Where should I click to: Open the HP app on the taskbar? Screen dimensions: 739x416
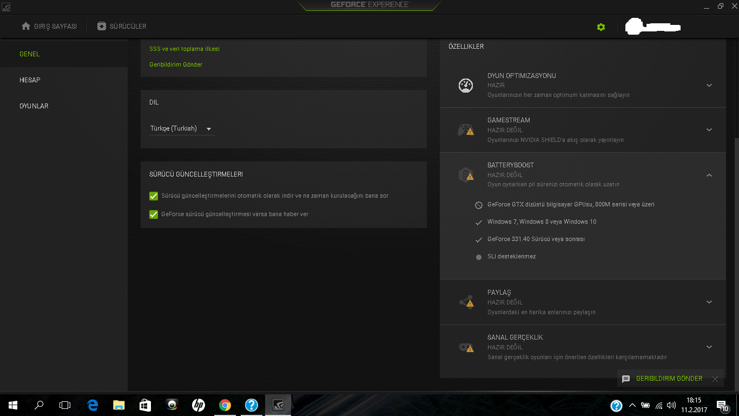tap(198, 405)
